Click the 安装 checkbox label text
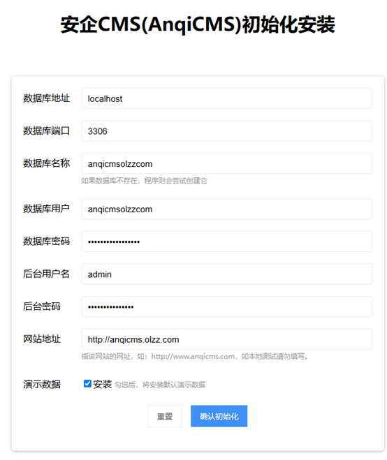 (x=102, y=384)
